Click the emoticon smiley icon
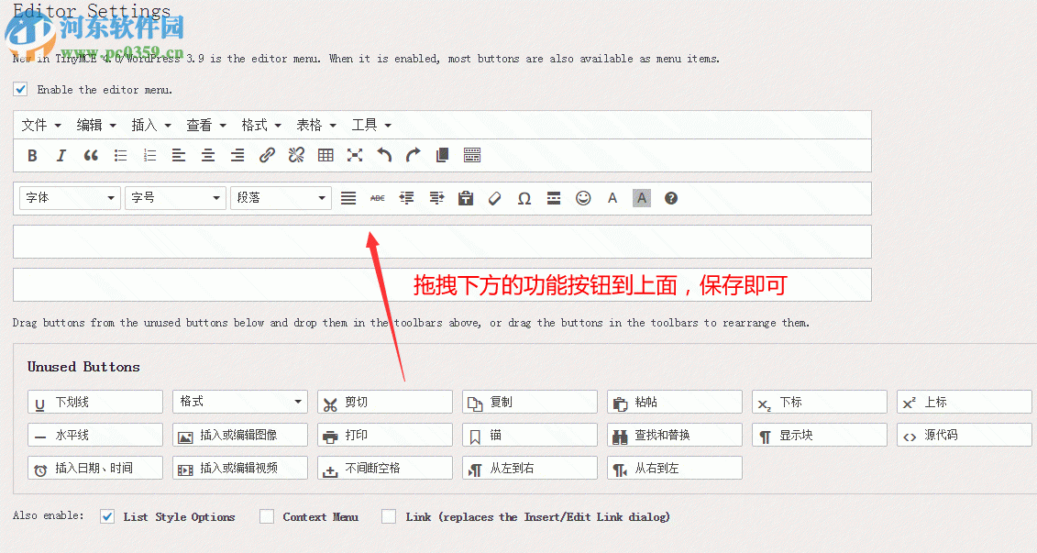The width and height of the screenshot is (1037, 553). click(x=582, y=198)
